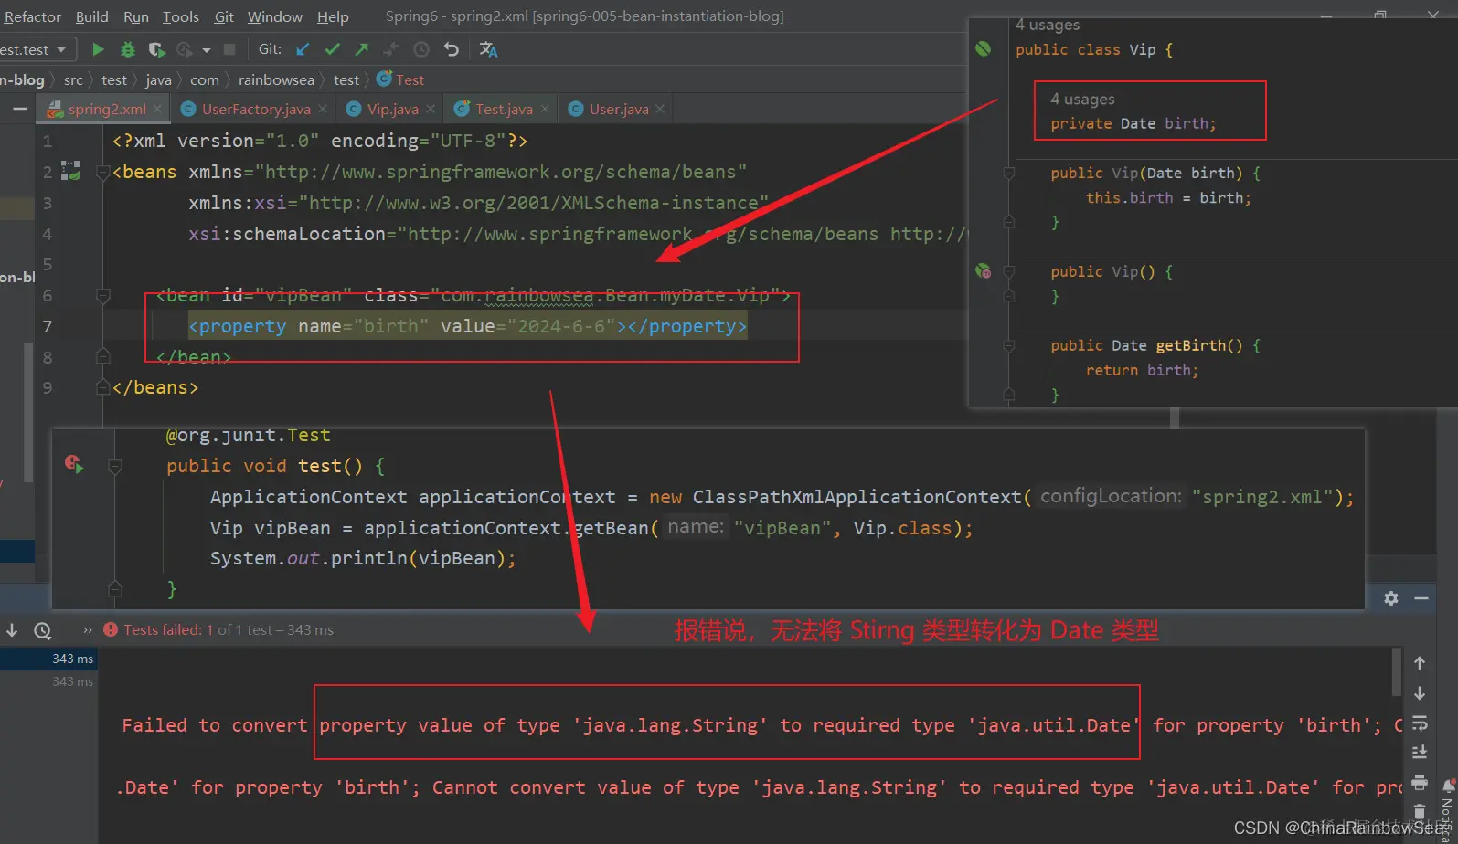Click the run test gutter icon beside test()
This screenshot has height=844, width=1458.
point(74,465)
